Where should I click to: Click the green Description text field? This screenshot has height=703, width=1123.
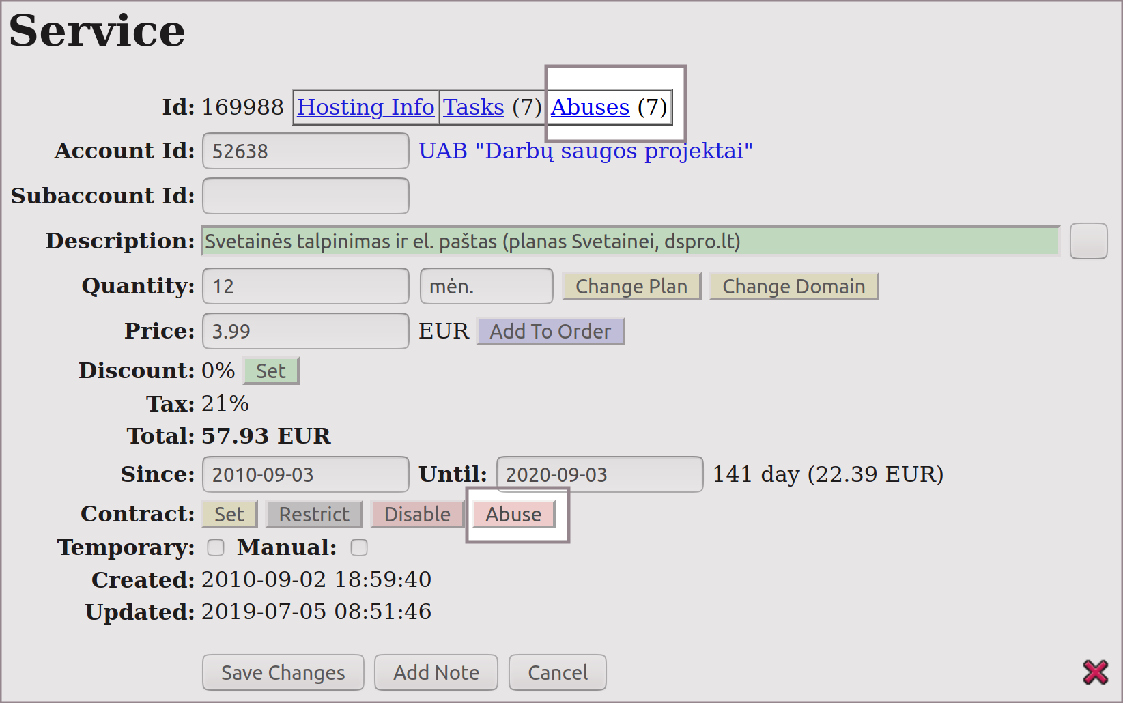630,241
